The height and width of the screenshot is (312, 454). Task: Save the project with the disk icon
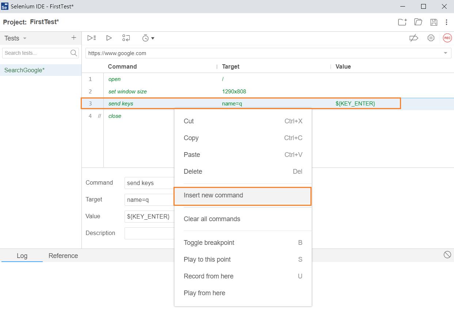pos(434,22)
